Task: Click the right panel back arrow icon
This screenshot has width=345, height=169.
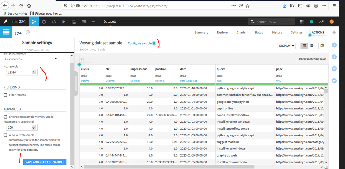Action: [334, 33]
